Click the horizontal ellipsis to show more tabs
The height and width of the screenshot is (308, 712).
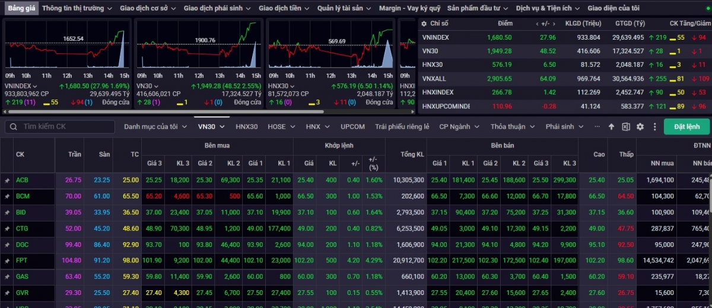pyautogui.click(x=597, y=127)
